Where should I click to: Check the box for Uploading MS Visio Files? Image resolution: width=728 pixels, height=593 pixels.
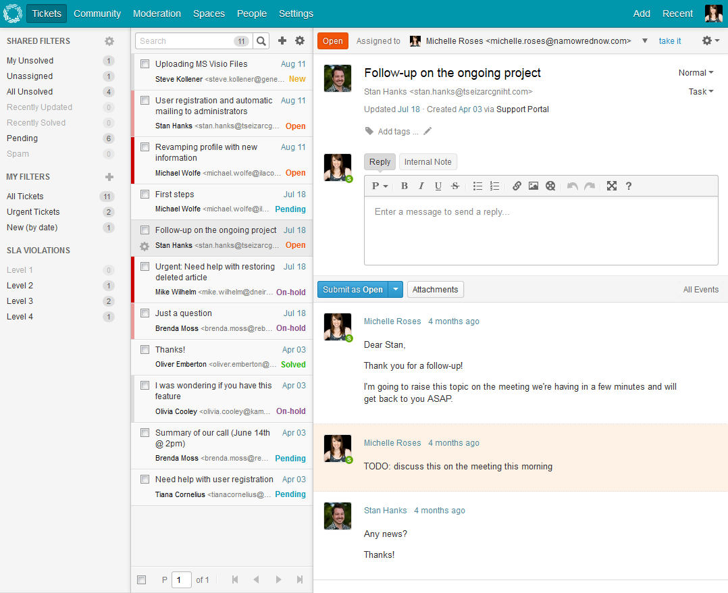coord(145,64)
